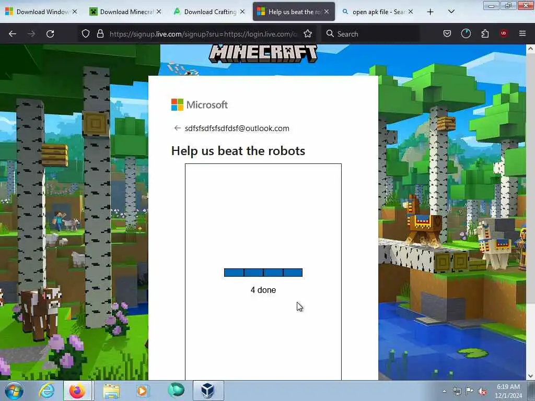Click the signup.live.com URL address bar

pos(203,34)
